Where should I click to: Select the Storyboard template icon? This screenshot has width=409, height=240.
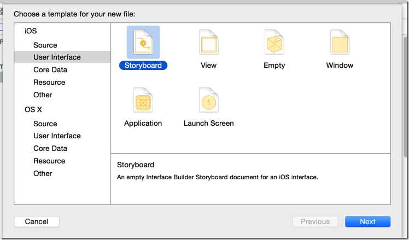(143, 42)
